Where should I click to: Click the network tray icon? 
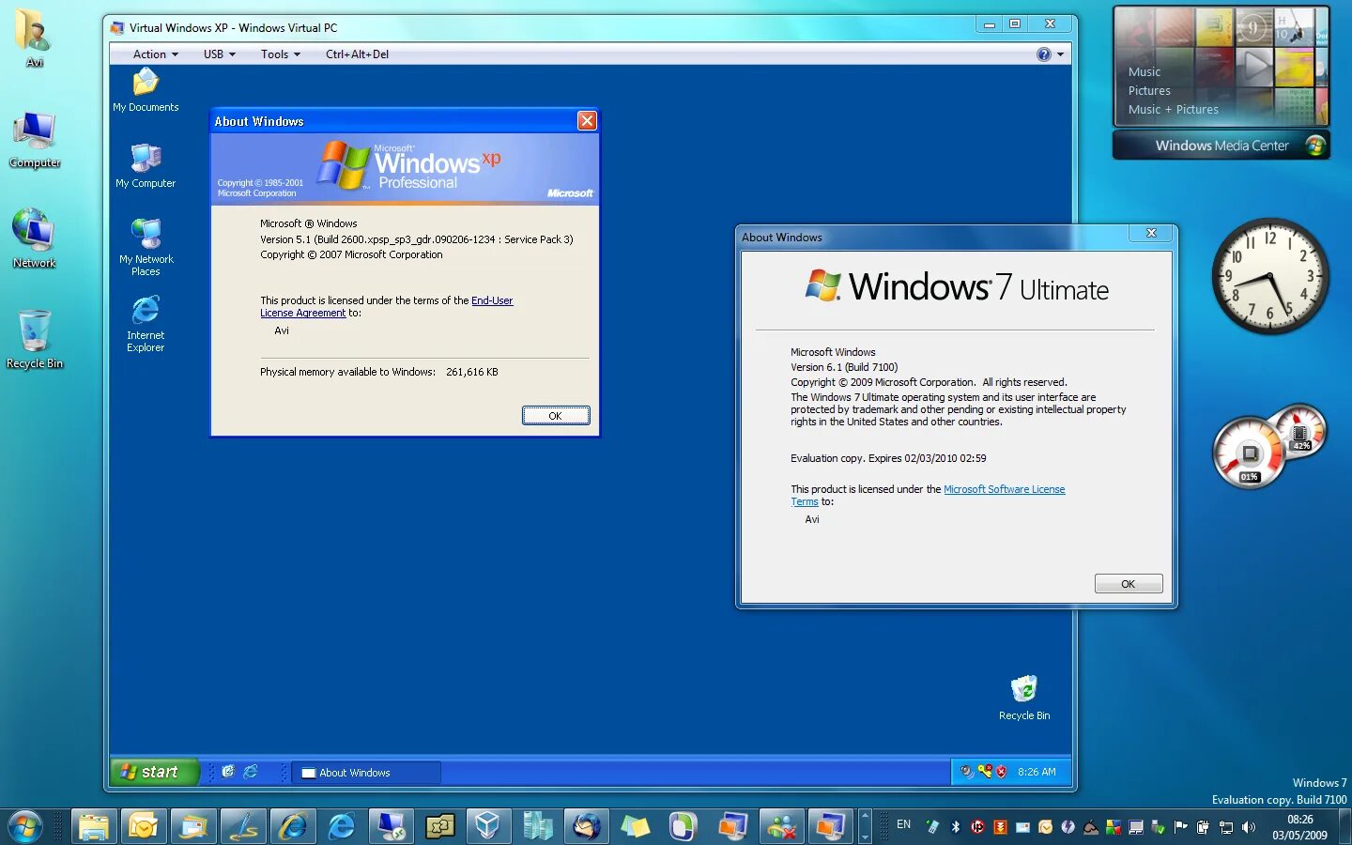click(x=1225, y=827)
